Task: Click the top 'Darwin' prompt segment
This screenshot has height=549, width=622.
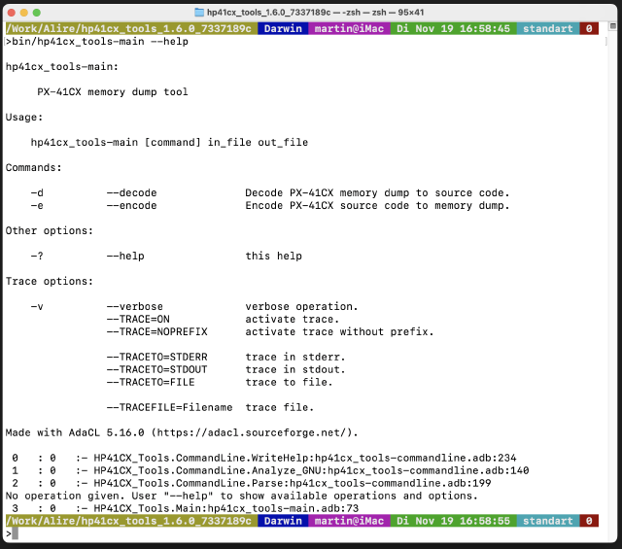Action: tap(283, 28)
